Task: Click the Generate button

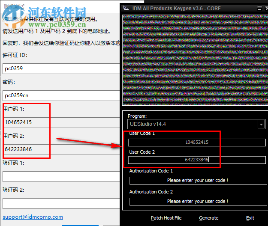Action: [209, 218]
